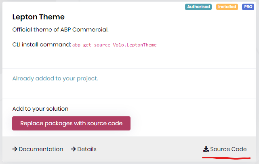
Task: Download via the Source Code link
Action: point(228,149)
